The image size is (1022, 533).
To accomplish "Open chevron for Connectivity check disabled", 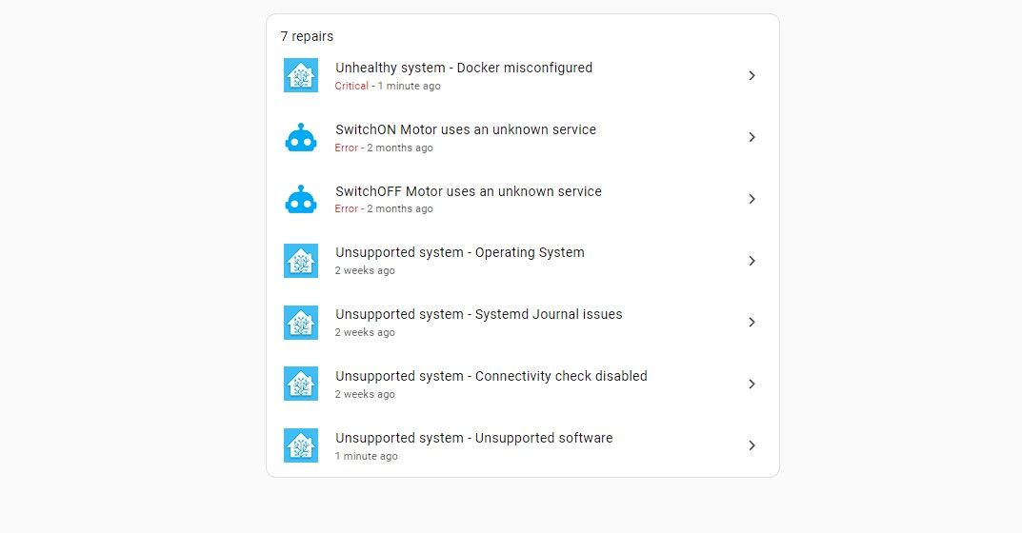I will point(751,384).
